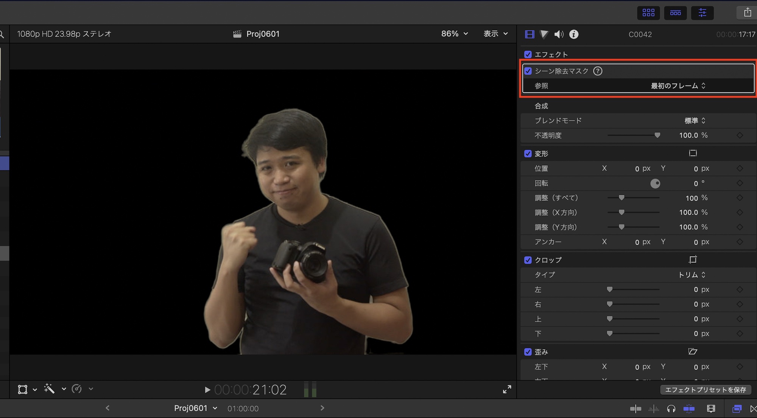The width and height of the screenshot is (757, 418).
Task: Click the share export icon
Action: click(x=748, y=12)
